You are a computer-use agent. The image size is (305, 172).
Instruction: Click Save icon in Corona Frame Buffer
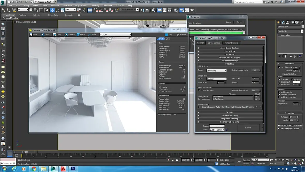pos(31,35)
